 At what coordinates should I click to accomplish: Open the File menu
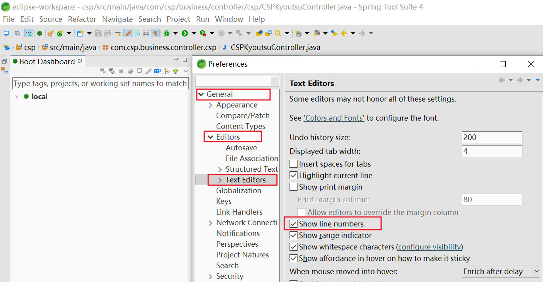tap(9, 19)
